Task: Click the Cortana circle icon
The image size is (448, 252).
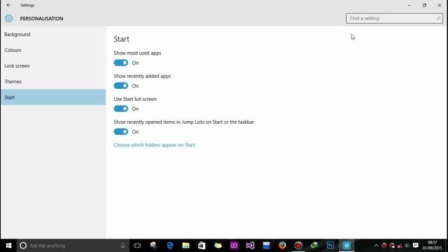Action: click(23, 246)
